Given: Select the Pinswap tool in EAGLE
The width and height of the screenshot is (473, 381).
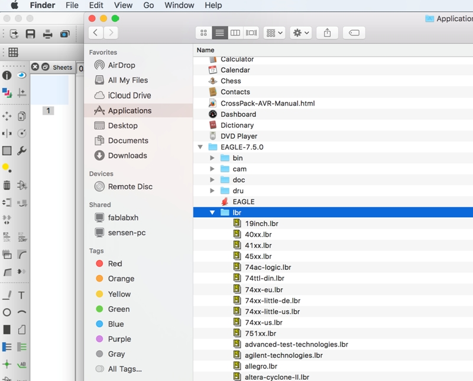Looking at the screenshot, I should pos(7,202).
